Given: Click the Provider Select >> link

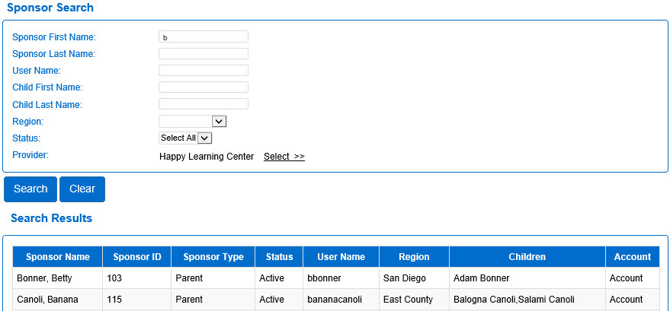Looking at the screenshot, I should [x=284, y=157].
